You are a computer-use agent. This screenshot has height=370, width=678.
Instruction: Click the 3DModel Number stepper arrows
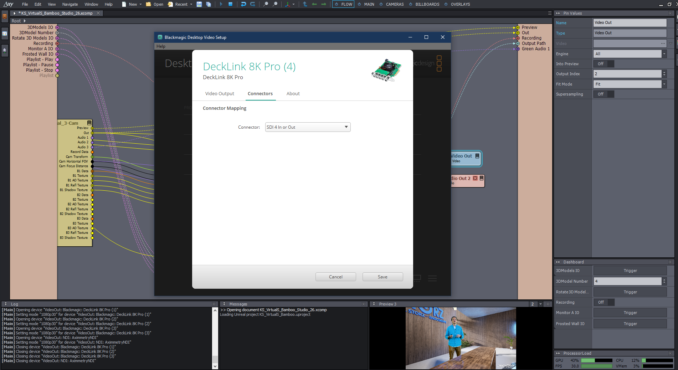[x=664, y=281]
